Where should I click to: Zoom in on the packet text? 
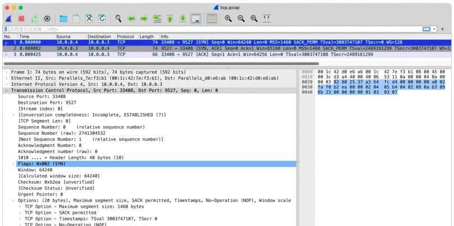(x=228, y=19)
